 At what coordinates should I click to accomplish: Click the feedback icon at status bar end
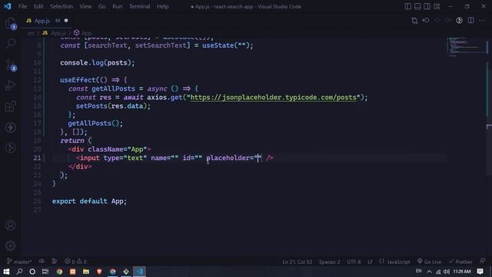pyautogui.click(x=482, y=262)
